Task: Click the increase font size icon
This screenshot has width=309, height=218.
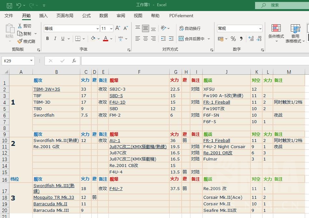Action: [x=118, y=29]
